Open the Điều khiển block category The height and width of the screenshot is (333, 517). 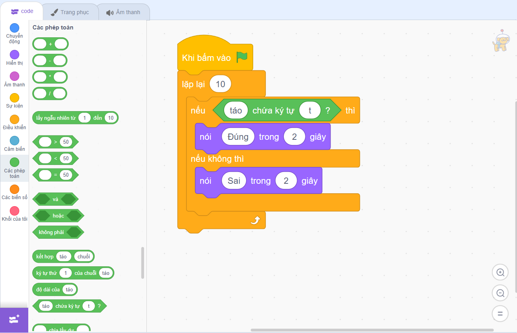(x=15, y=119)
